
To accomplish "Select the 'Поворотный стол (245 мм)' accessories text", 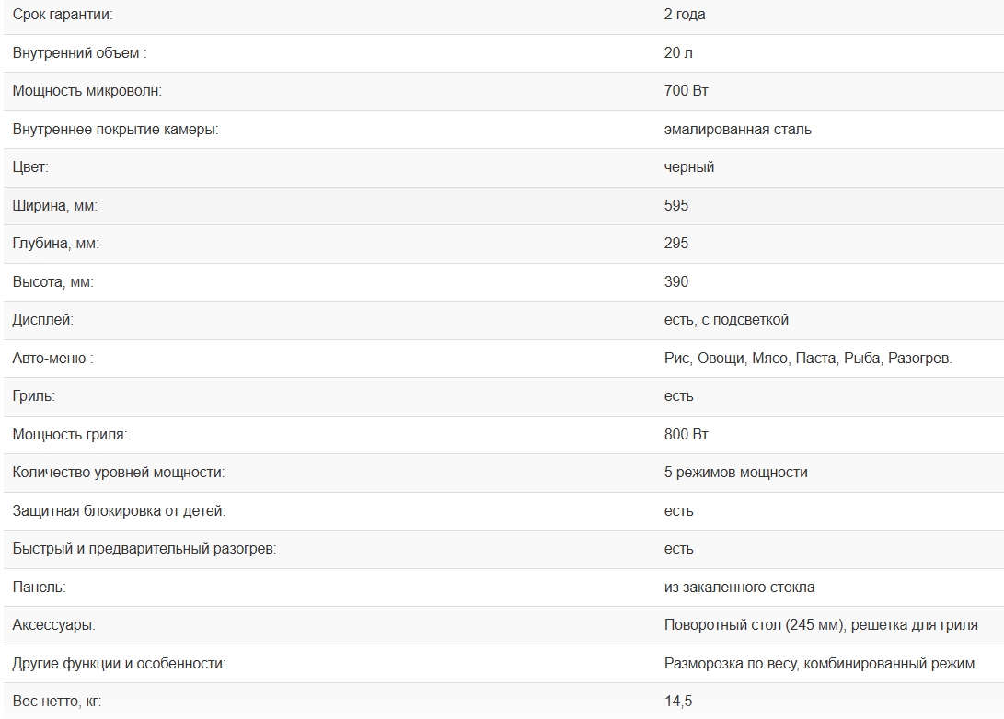I will [754, 625].
